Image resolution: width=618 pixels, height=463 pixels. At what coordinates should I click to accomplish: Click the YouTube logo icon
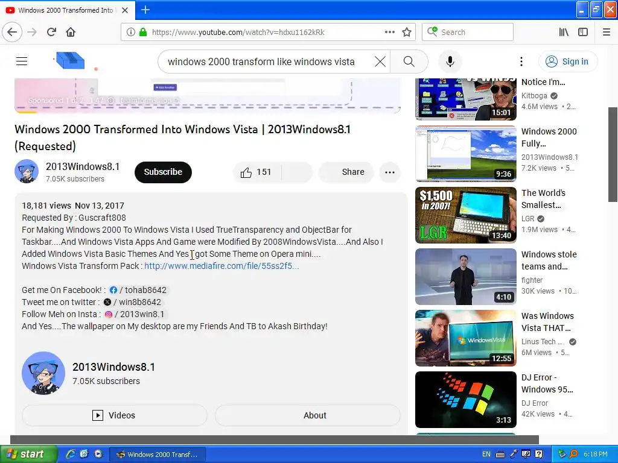click(x=70, y=60)
